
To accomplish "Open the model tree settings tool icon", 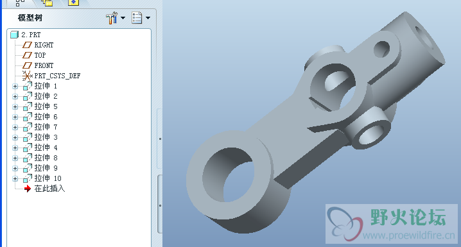I will [112, 18].
